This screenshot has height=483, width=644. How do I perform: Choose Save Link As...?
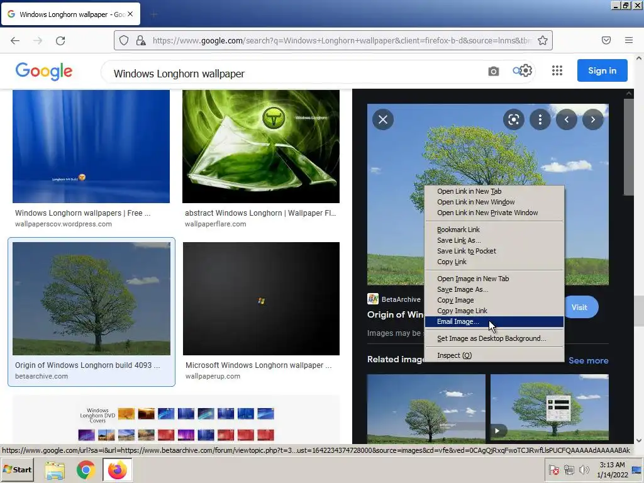pyautogui.click(x=494, y=240)
